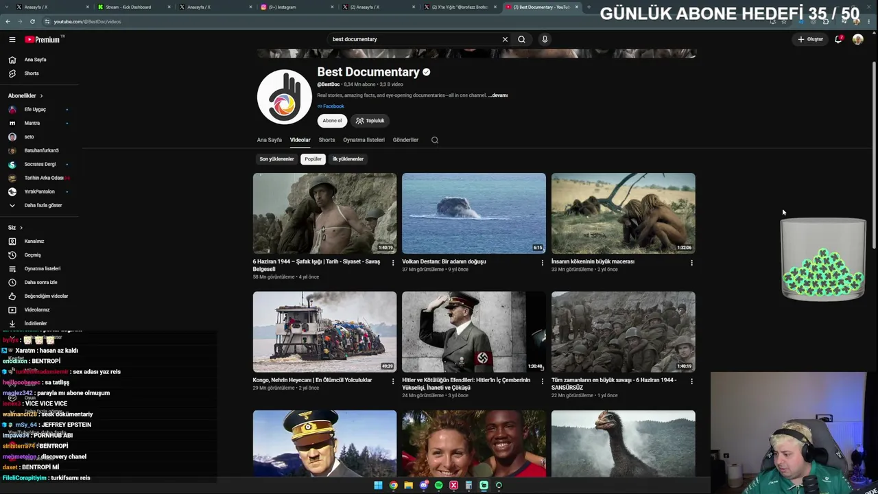Select the Popüler filter chip
The height and width of the screenshot is (494, 878).
313,159
